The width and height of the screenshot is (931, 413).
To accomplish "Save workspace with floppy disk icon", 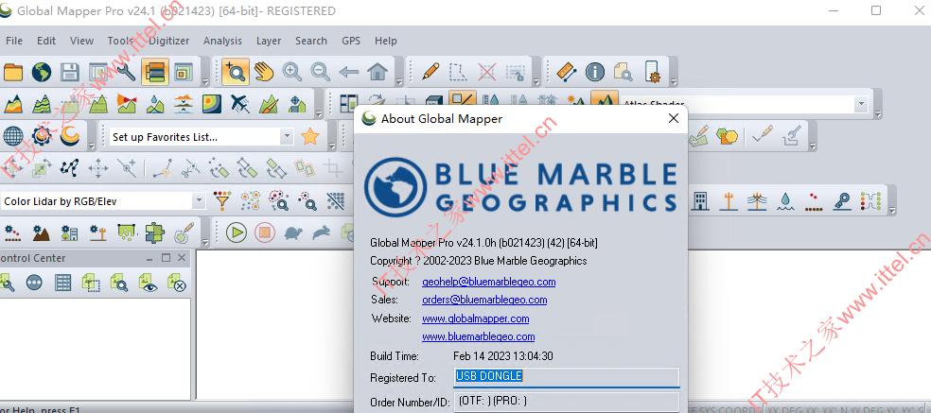I will 70,73.
